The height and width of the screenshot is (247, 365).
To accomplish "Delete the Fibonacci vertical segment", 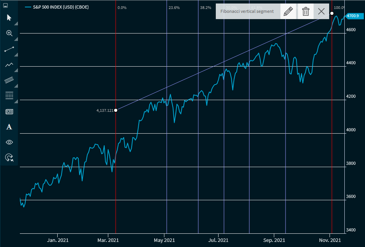I will (306, 11).
